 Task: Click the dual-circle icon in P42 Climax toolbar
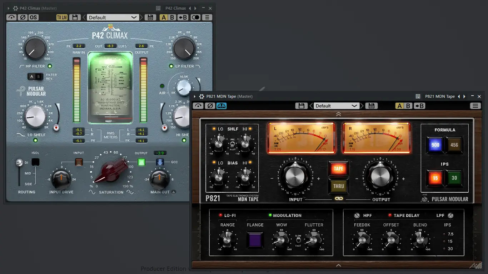(x=195, y=17)
